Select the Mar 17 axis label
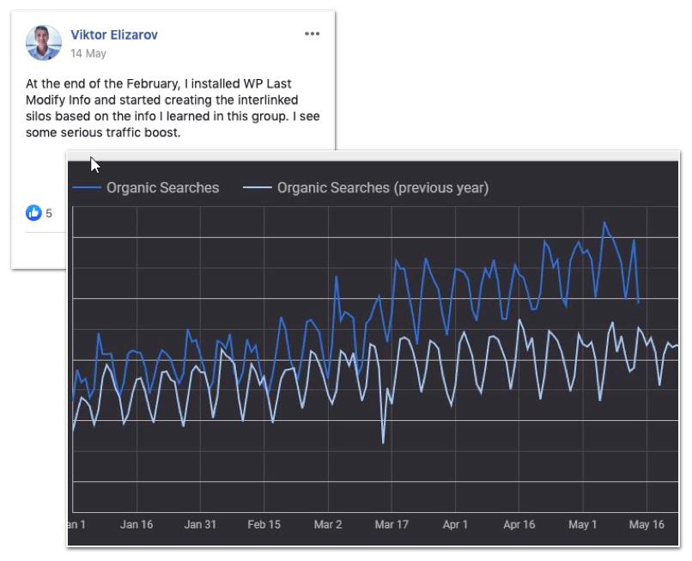The height and width of the screenshot is (561, 692). 392,524
